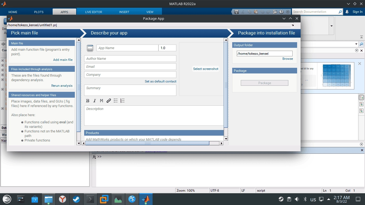365x205 pixels.
Task: Open Command Window actions menu arrow
Action: tap(362, 144)
